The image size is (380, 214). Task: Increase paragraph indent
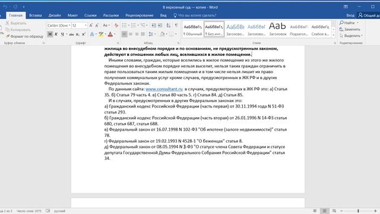point(160,25)
